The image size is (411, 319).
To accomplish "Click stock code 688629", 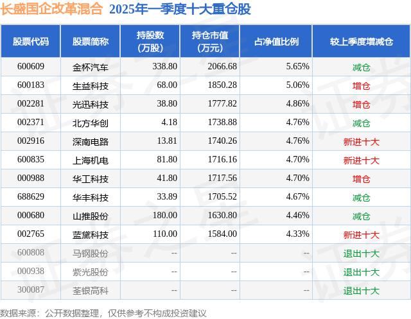I will coord(31,196).
